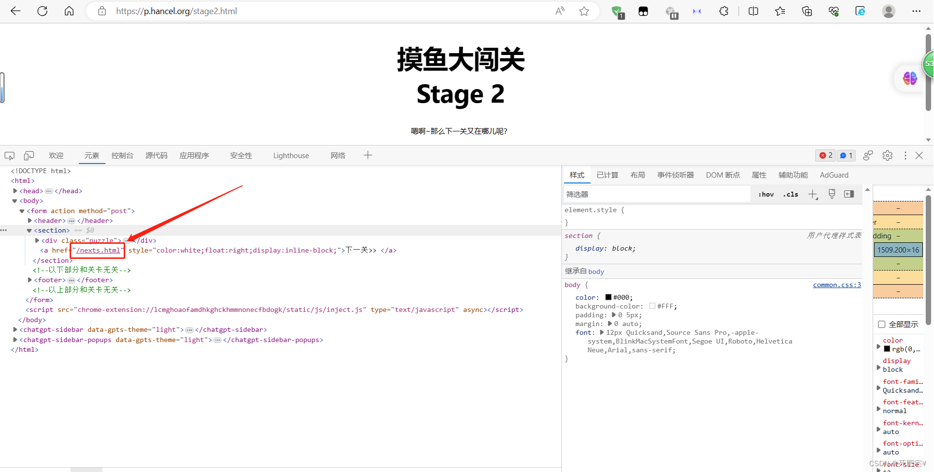
Task: Toggle the :hov element state panel
Action: tap(766, 194)
